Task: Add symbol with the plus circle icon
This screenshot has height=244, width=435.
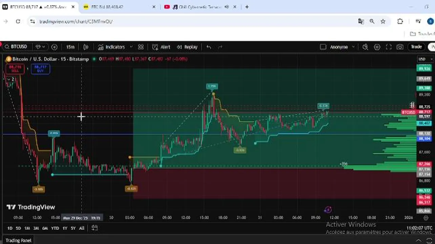Action: [54, 47]
